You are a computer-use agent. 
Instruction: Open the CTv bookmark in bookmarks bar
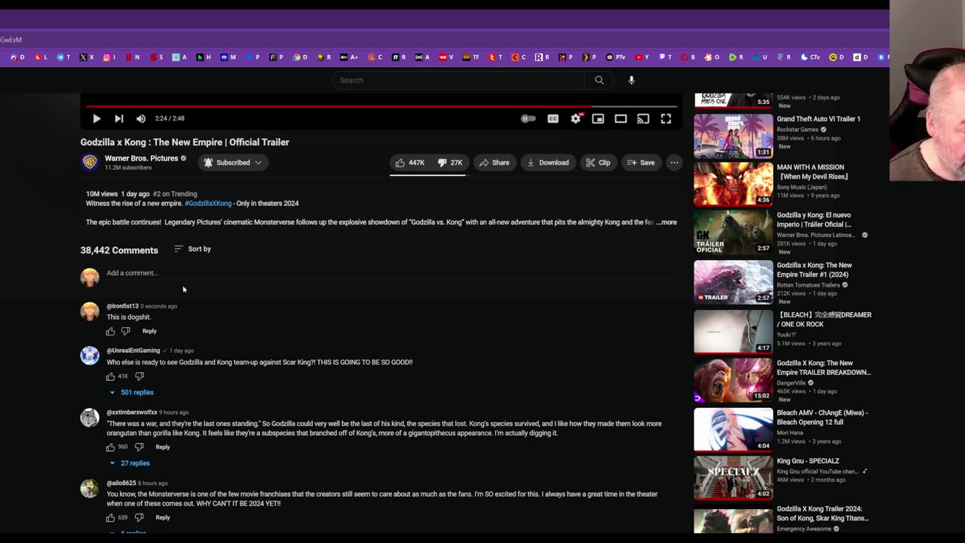pos(810,57)
